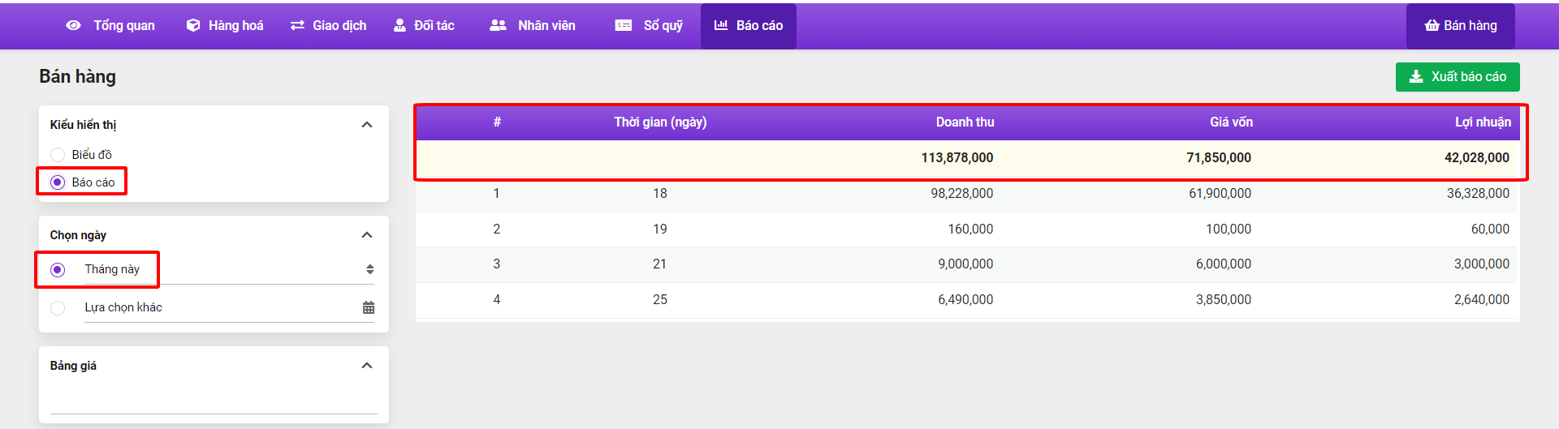Open the Hàng hoá menu

(225, 25)
